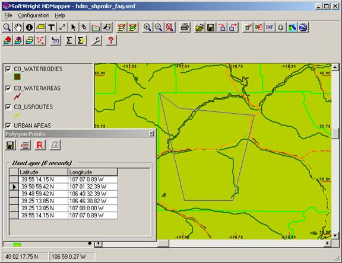Click the map horizontal scrollbar right arrow
Screen dimensions: 342x263
coord(327,243)
